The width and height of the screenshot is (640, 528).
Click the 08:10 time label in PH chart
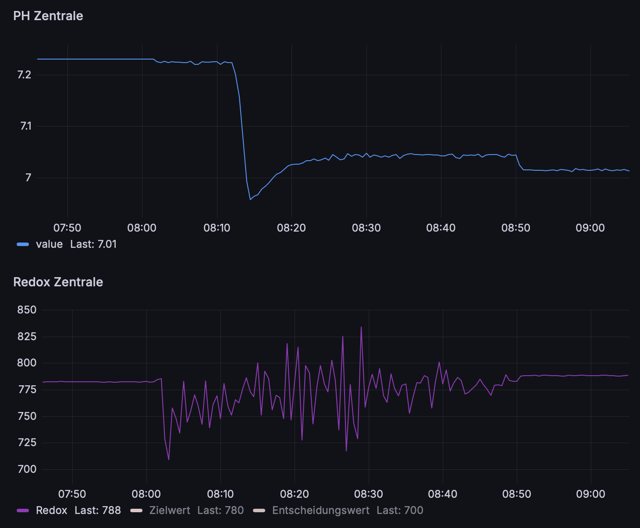coord(218,228)
